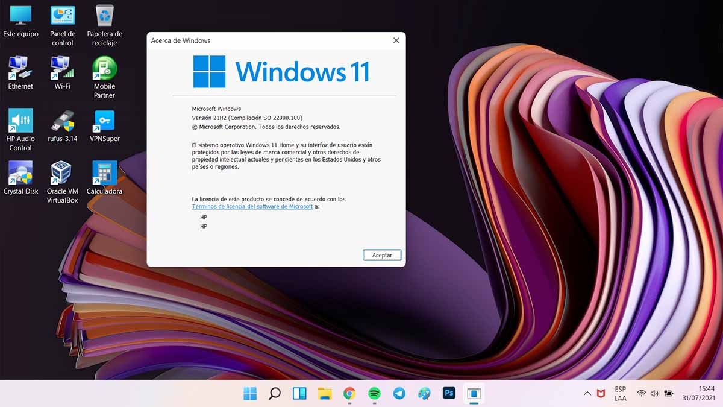Viewport: 723px width, 407px height.
Task: Select the HP Audio Control shortcut
Action: click(x=20, y=130)
